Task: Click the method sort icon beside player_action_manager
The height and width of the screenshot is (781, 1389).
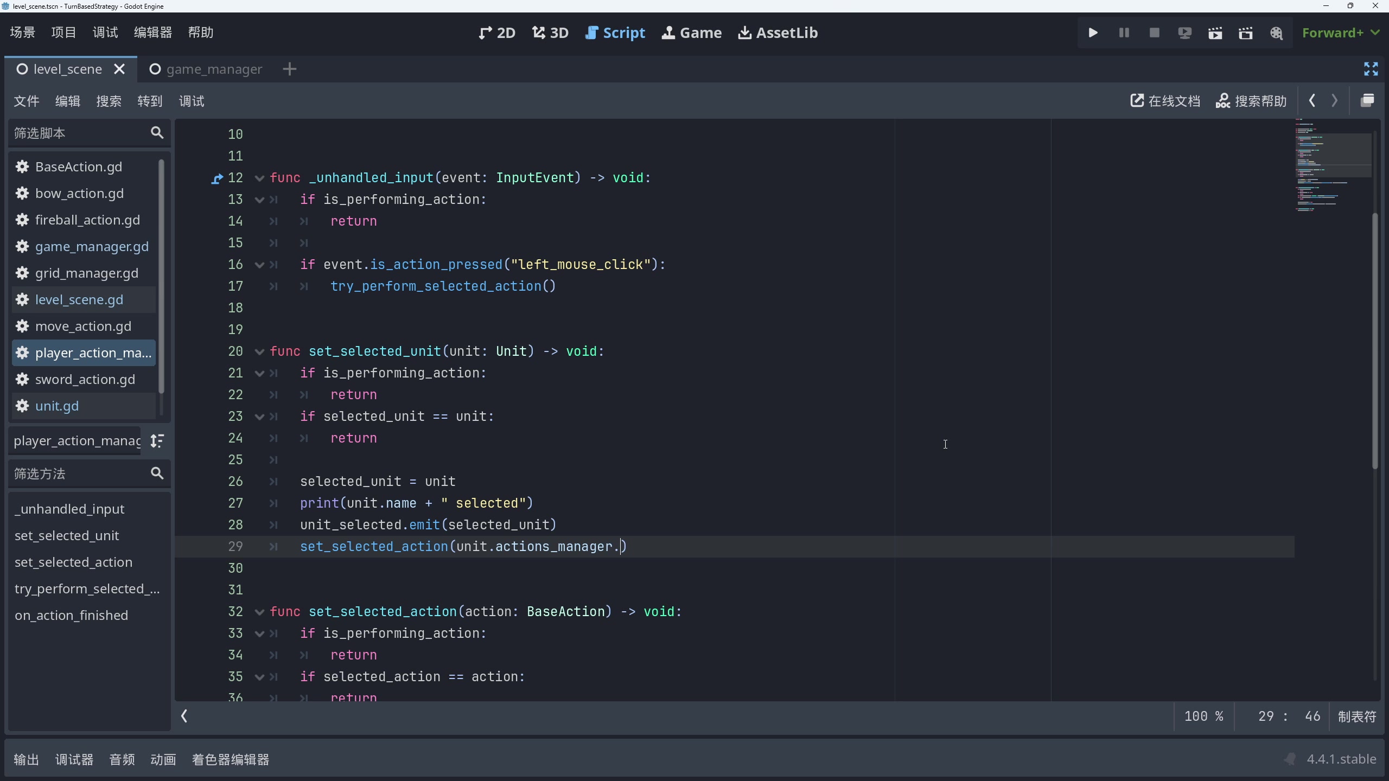Action: (158, 441)
